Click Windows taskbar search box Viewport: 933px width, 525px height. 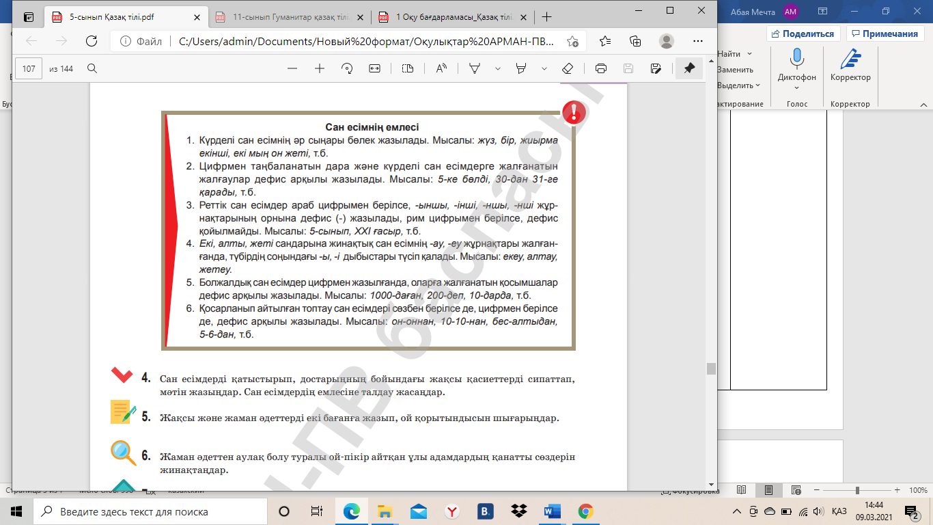tap(150, 511)
